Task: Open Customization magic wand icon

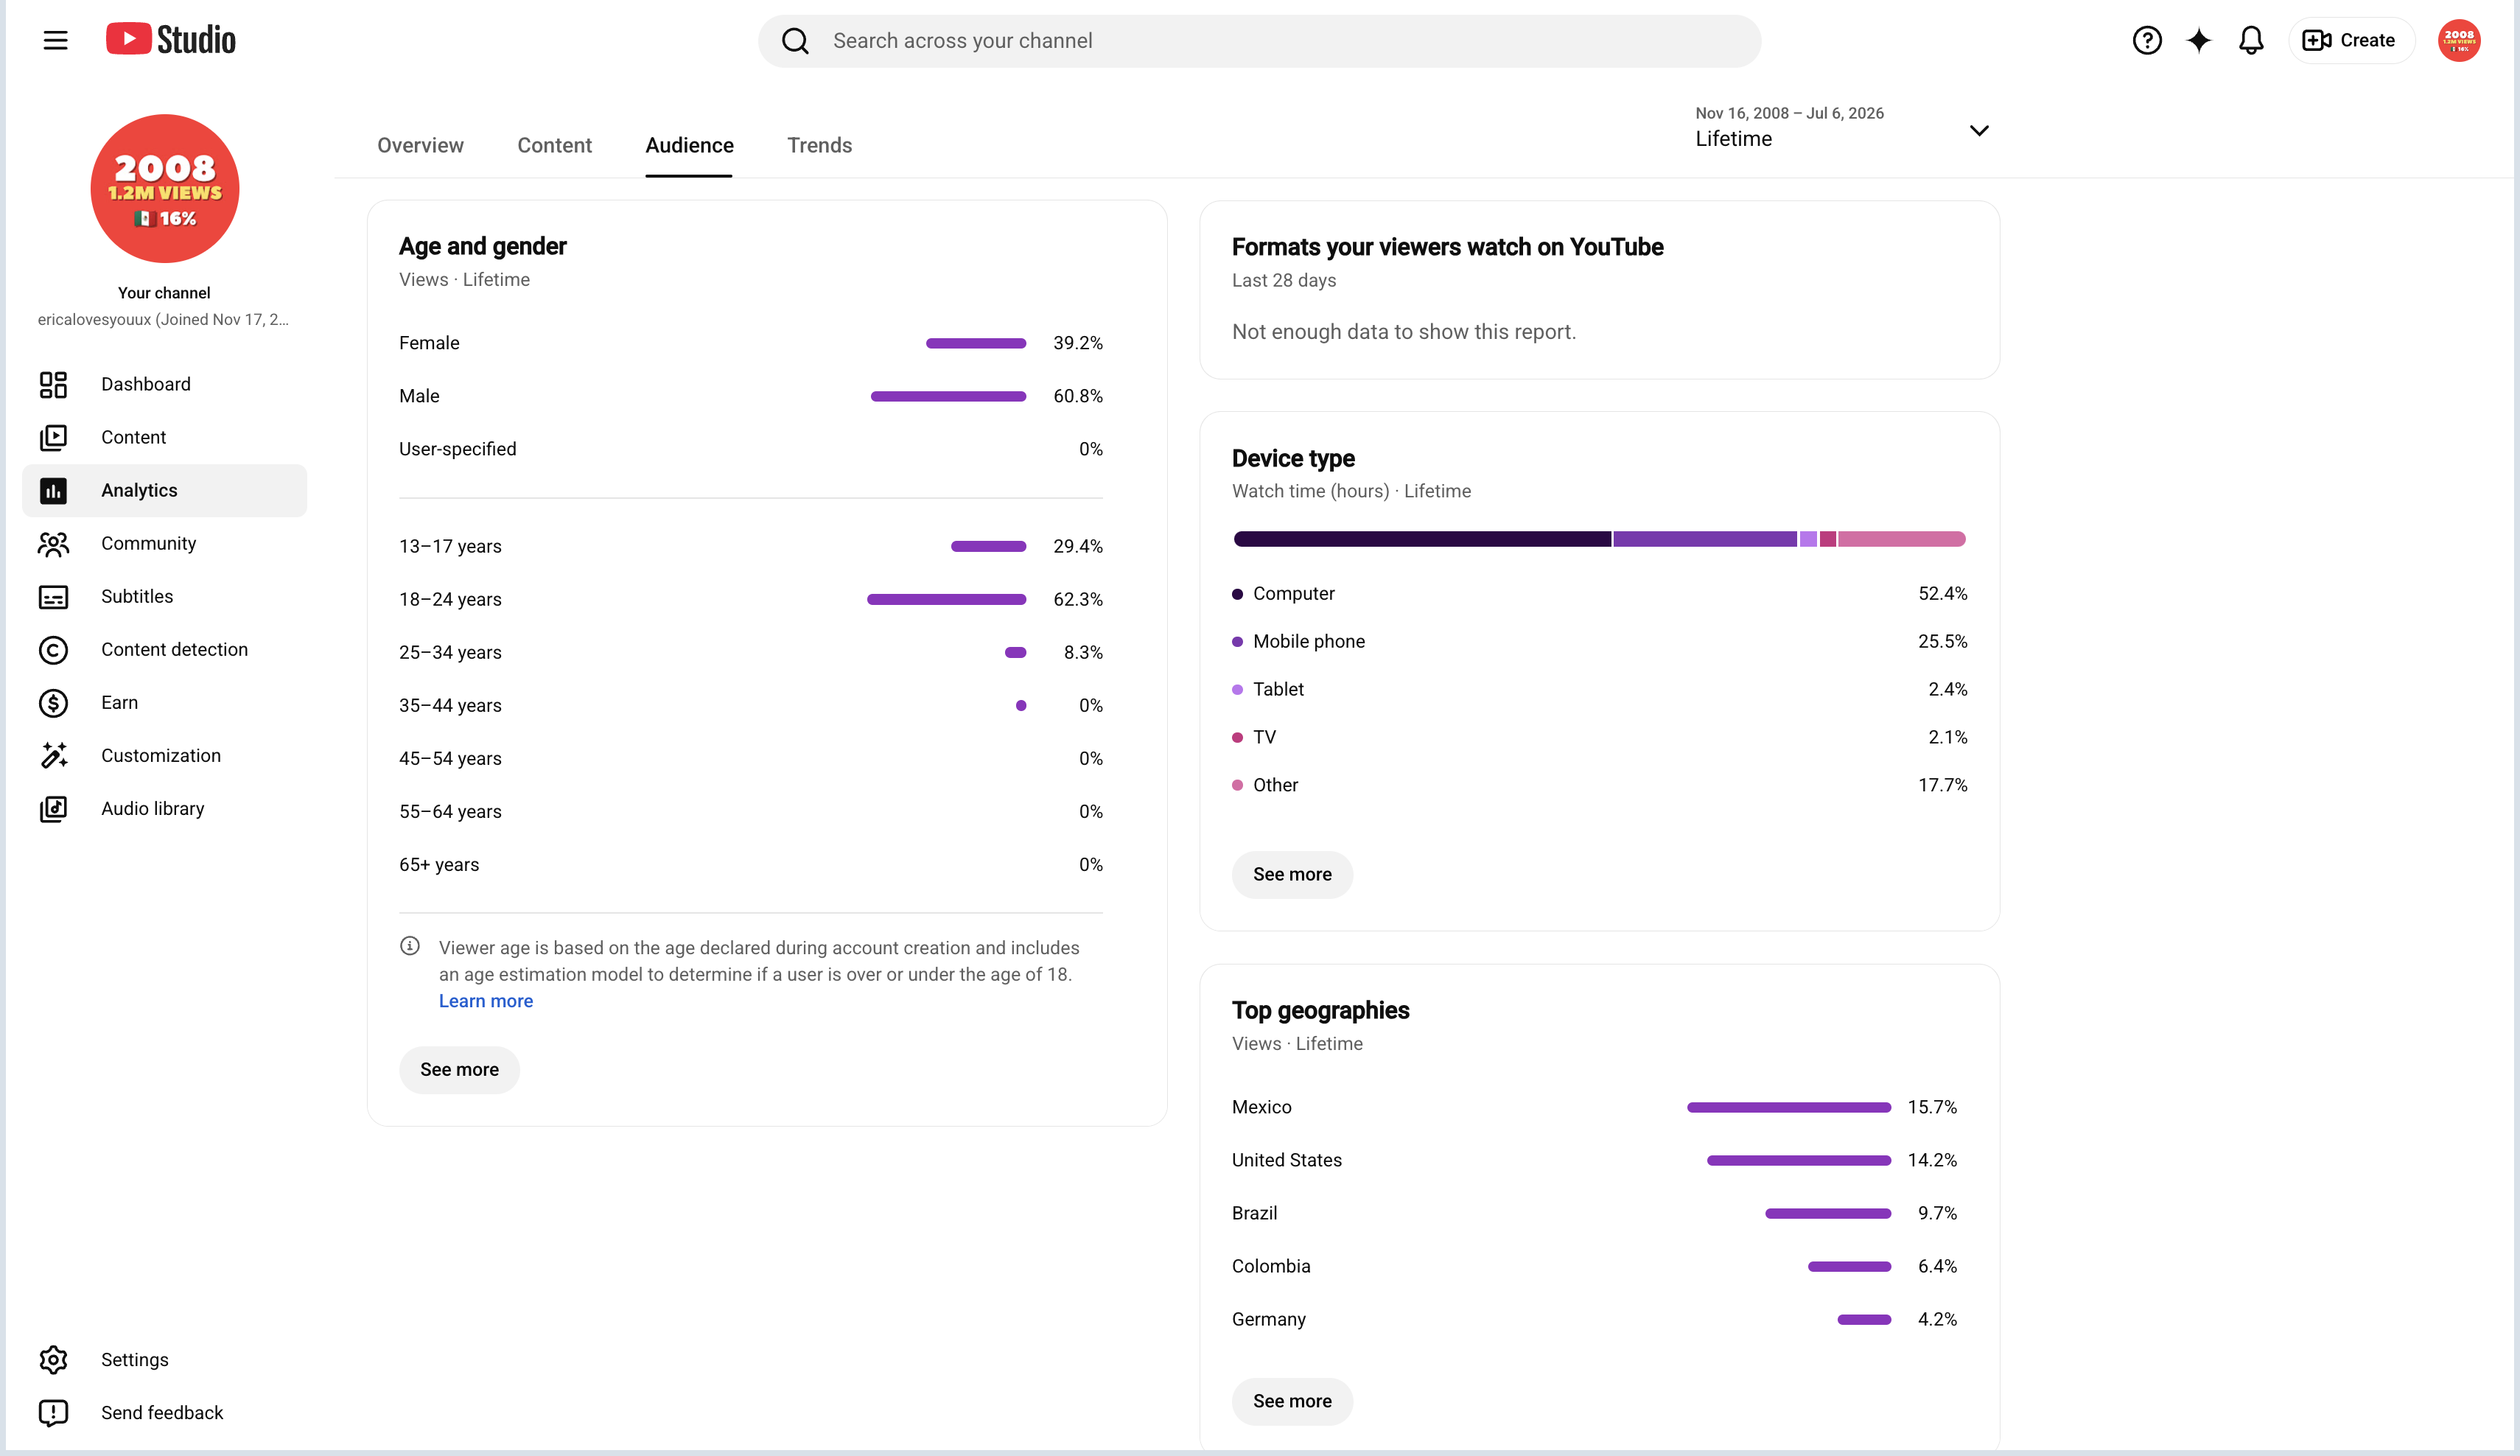Action: point(53,755)
